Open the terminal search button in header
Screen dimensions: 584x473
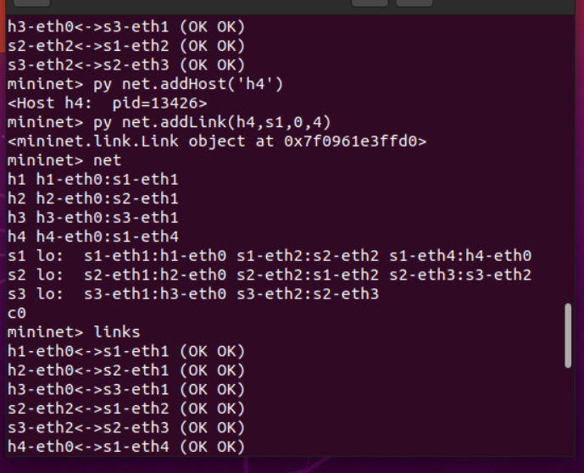click(x=370, y=3)
